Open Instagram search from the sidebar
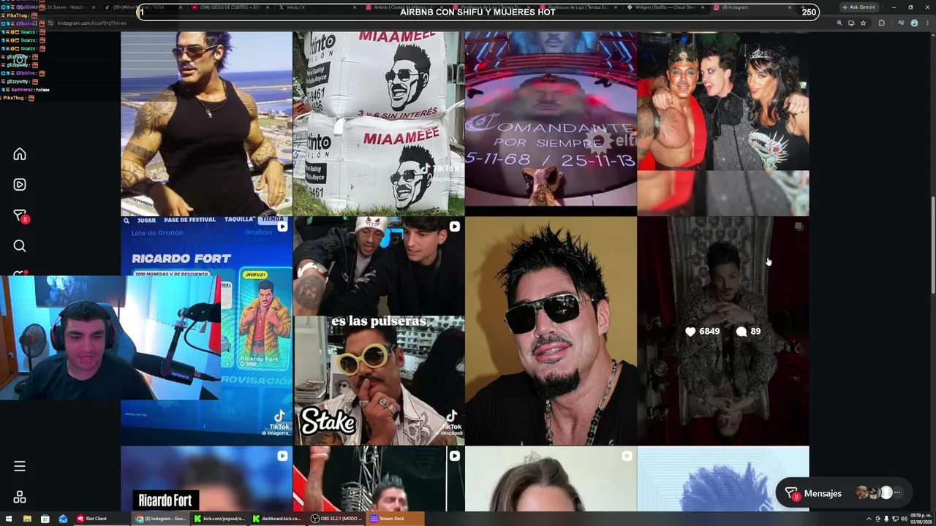The image size is (936, 526). (20, 246)
